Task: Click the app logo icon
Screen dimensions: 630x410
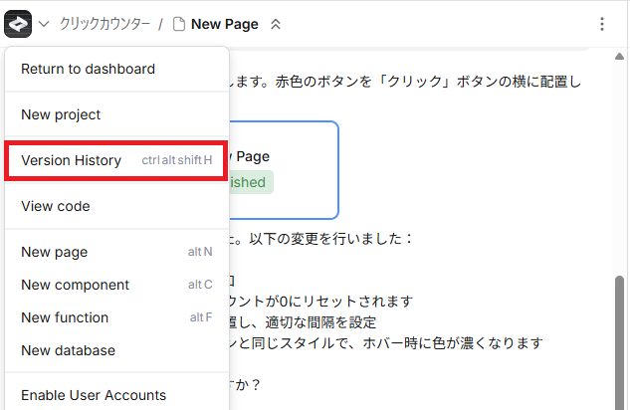Action: click(x=19, y=23)
